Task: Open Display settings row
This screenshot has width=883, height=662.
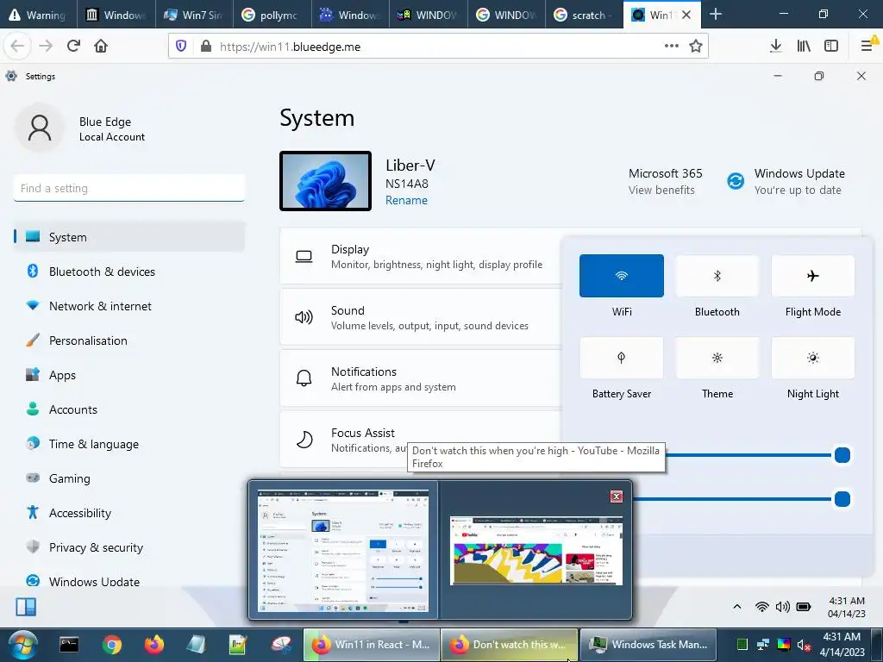Action: [421, 256]
